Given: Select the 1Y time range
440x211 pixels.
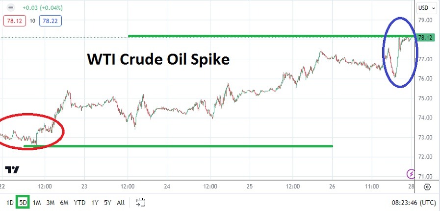Looking at the screenshot, I should click(x=94, y=202).
